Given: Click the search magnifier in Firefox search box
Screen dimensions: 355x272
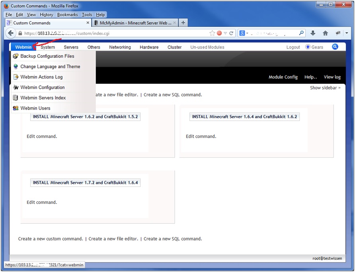Looking at the screenshot, I should (301, 33).
